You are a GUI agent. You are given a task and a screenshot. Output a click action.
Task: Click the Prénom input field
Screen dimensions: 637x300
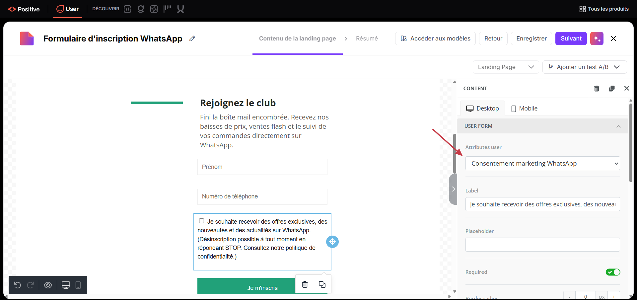click(x=262, y=167)
